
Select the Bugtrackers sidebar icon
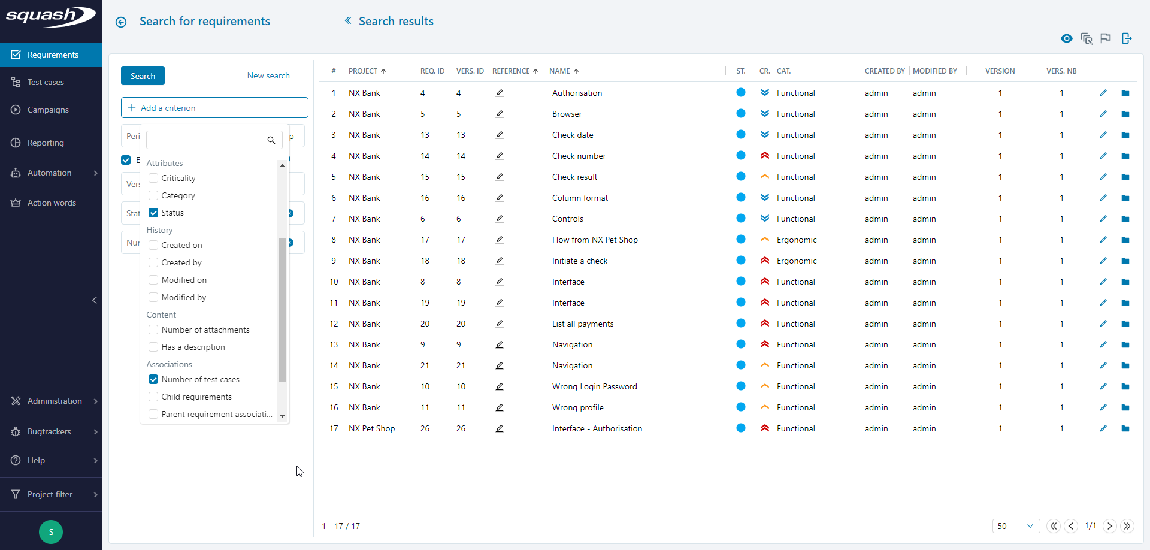[x=15, y=431]
